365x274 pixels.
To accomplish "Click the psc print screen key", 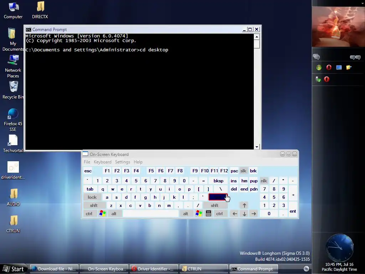I will pyautogui.click(x=234, y=171).
